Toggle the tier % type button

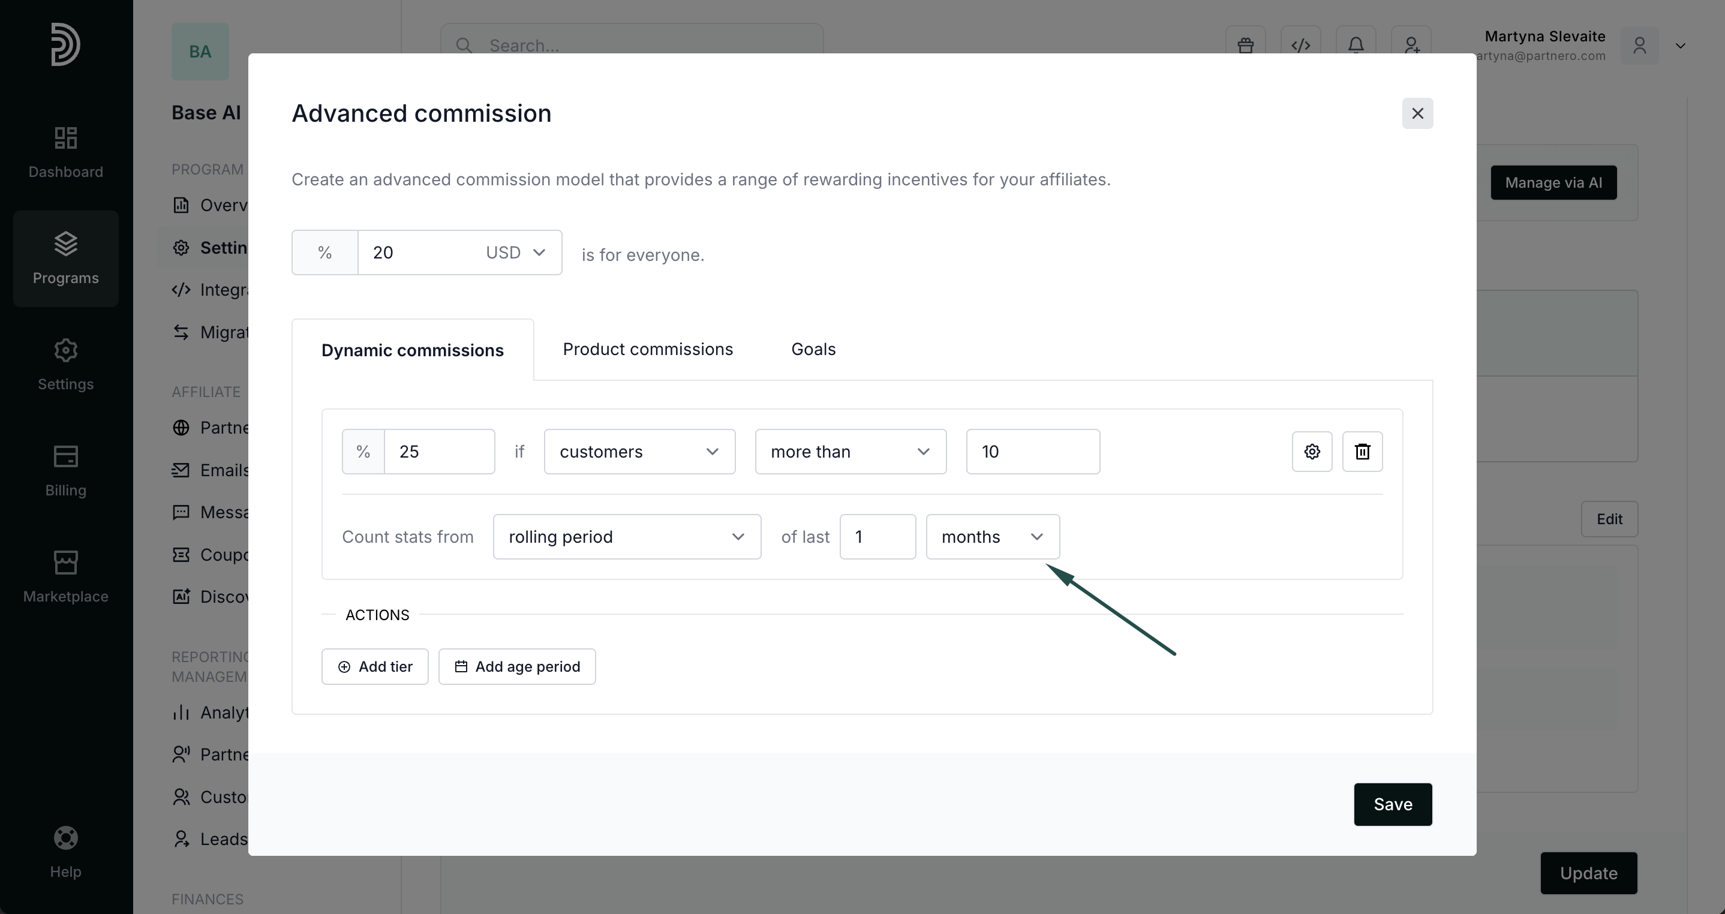pyautogui.click(x=363, y=452)
